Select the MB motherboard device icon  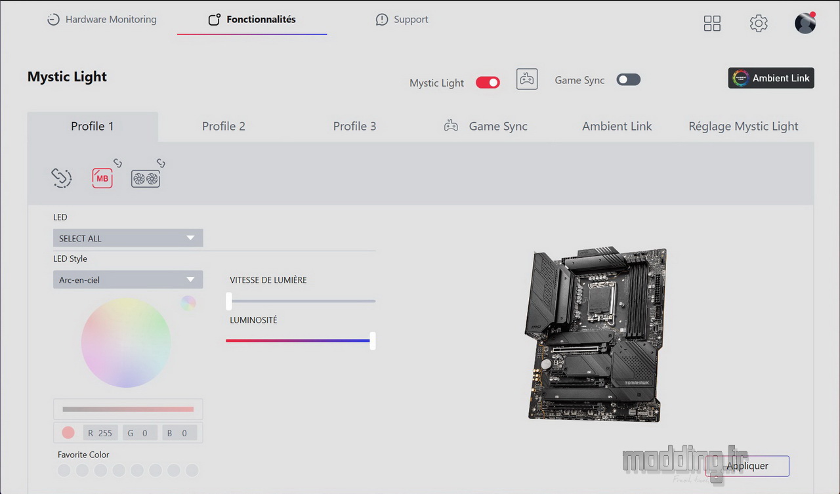tap(102, 178)
